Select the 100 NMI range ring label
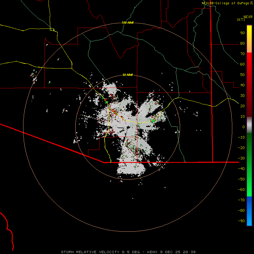 pyautogui.click(x=128, y=23)
